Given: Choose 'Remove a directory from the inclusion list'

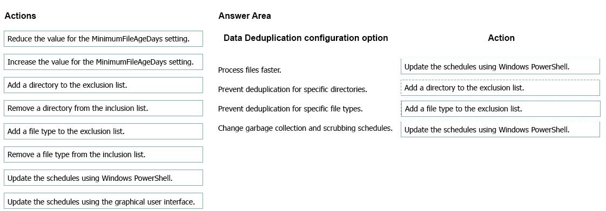Looking at the screenshot, I should pyautogui.click(x=103, y=108).
